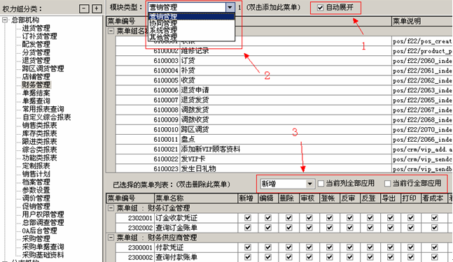Viewport: 453px width, 262px height.
Task: Enable 当前行全部应用 checkbox
Action: pyautogui.click(x=388, y=183)
